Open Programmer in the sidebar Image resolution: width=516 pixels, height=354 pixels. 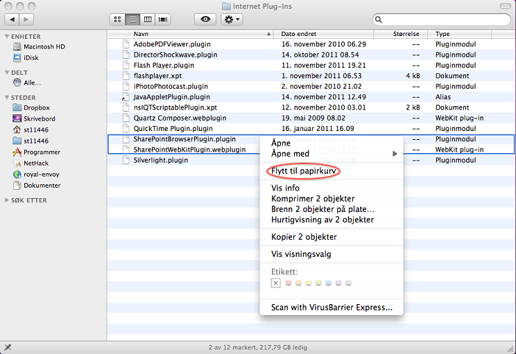point(42,152)
